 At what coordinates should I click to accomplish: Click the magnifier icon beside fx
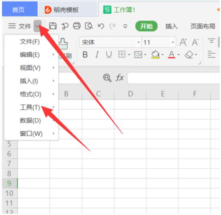pyautogui.click(x=107, y=78)
